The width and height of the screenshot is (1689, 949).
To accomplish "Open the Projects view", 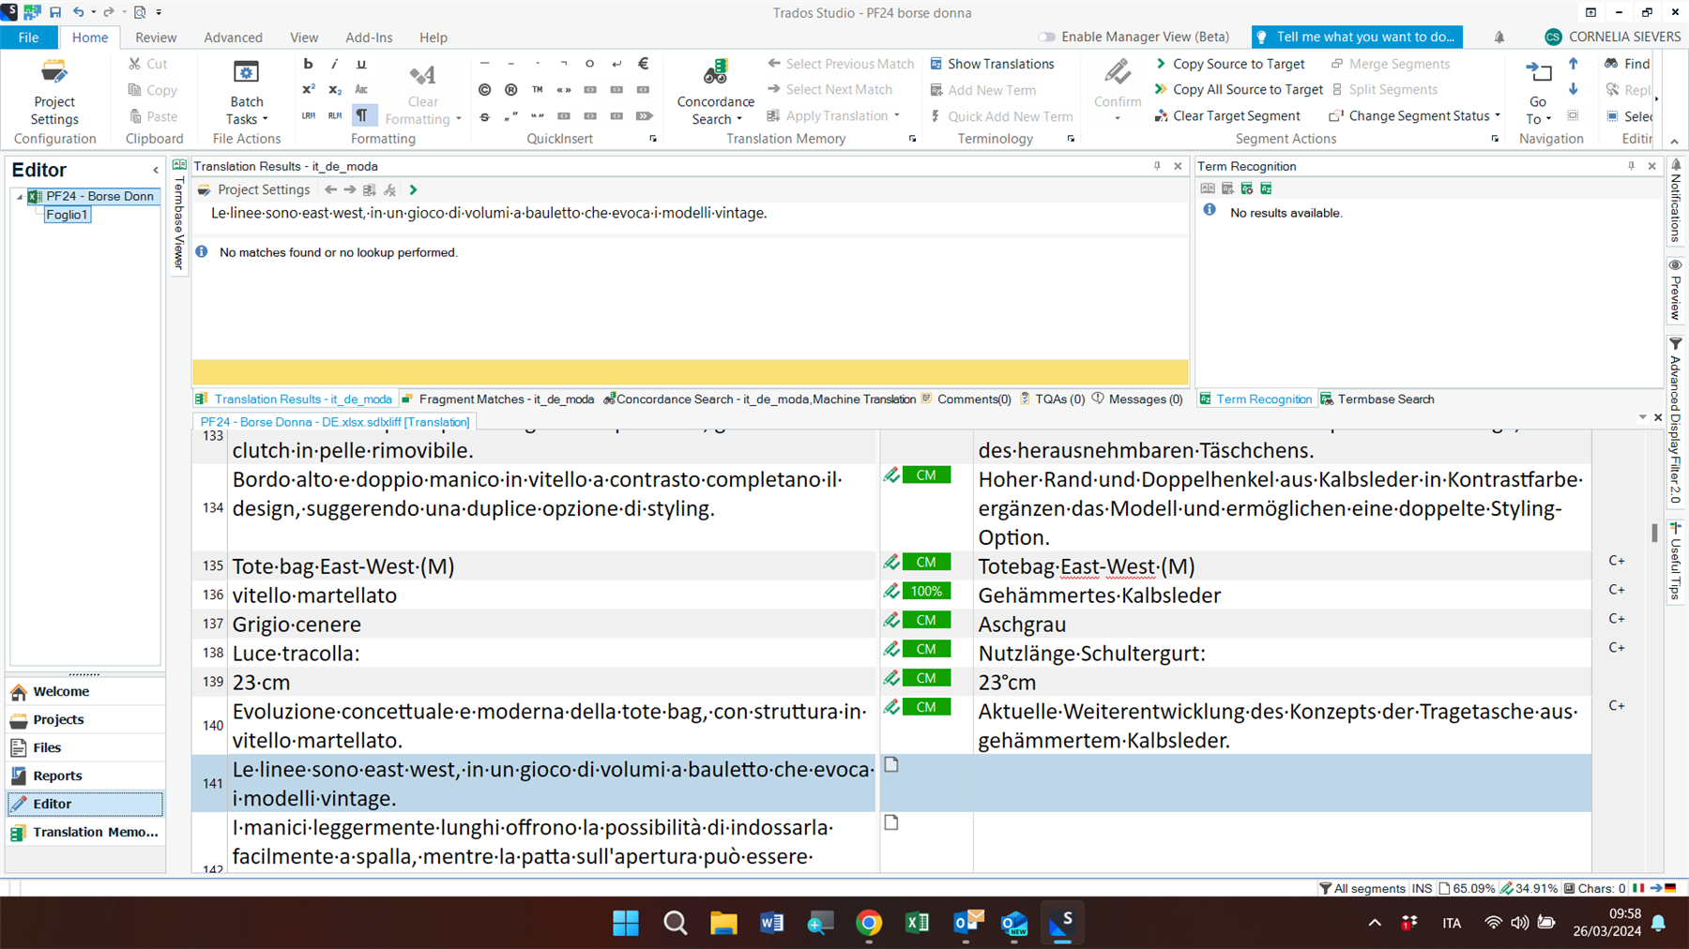I will coord(85,719).
